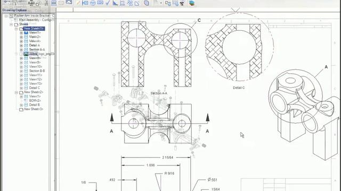Select the center mark circle-crosshair tool
The image size is (341, 191).
(93, 3)
